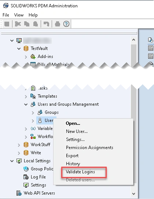Select the Add-ins gear icon

[33, 57]
